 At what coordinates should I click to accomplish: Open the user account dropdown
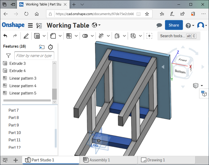[202, 25]
